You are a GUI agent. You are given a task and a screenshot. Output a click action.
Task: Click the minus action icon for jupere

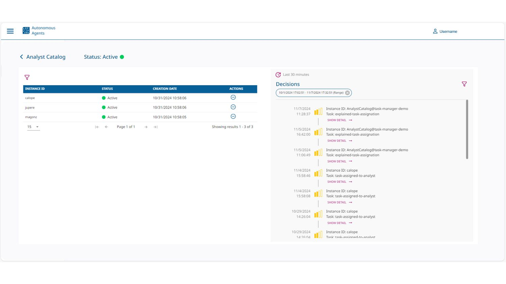tap(233, 107)
